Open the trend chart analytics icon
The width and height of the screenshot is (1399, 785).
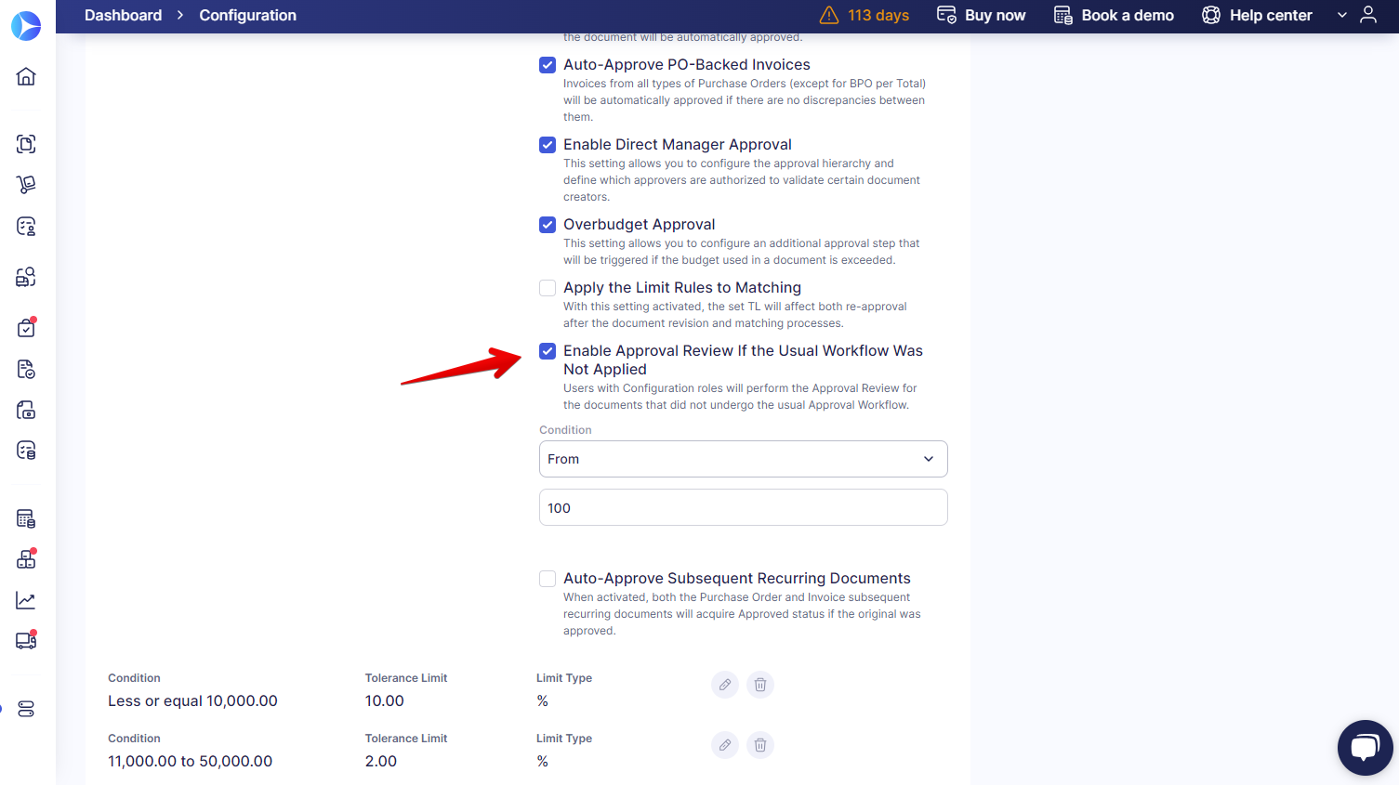[x=26, y=600]
